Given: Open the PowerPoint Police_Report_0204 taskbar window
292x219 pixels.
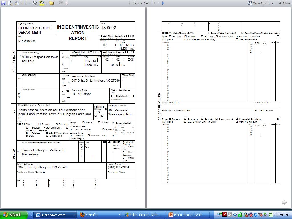Looking at the screenshot, I should 188,215.
